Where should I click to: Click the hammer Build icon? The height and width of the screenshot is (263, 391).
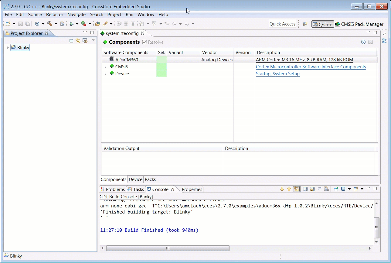click(50, 24)
